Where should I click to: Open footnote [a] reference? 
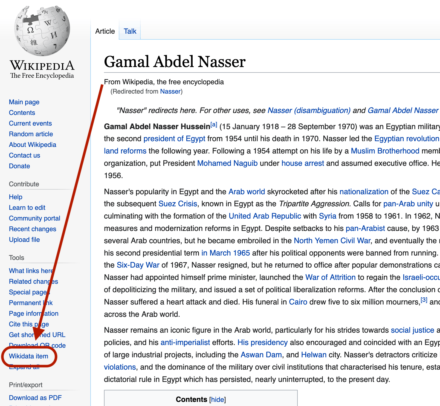pos(214,125)
